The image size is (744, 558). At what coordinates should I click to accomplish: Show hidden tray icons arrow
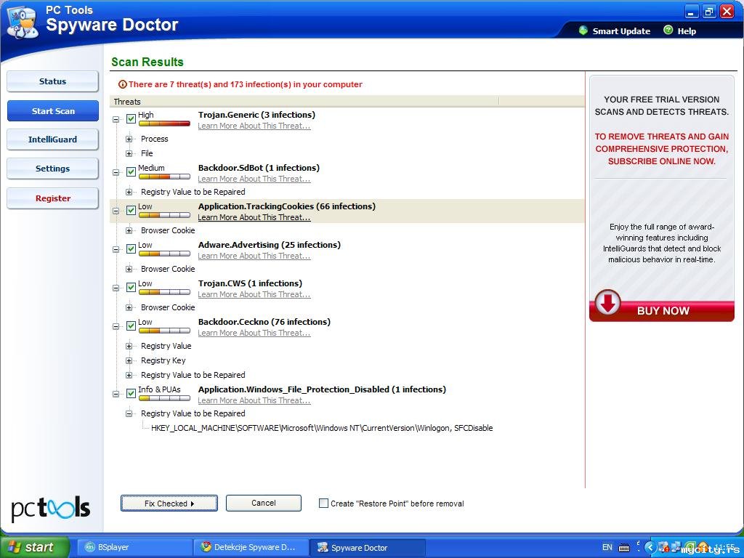(650, 548)
